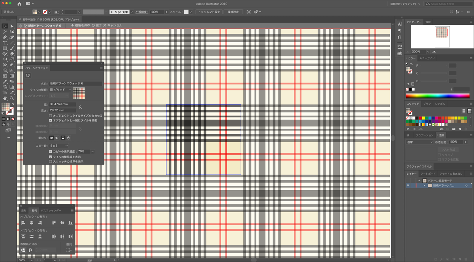Expand 新規パターンス sublayer arrow

point(424,185)
